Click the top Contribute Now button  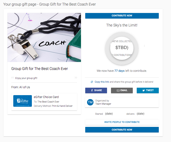122,16
